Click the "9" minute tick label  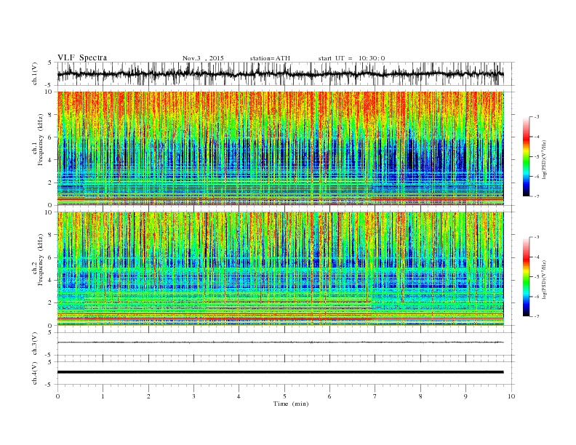click(465, 396)
